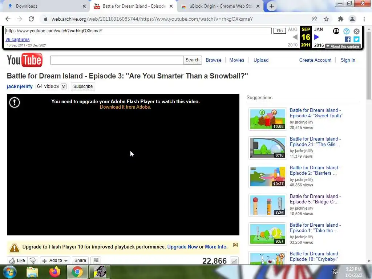This screenshot has width=372, height=279.
Task: Close the Wayback Machine toolbar
Action: [356, 31]
